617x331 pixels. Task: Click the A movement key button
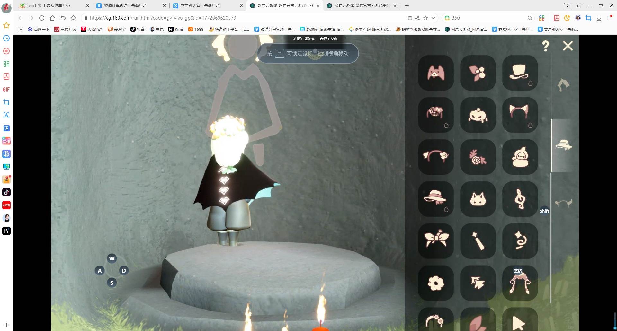tap(100, 271)
